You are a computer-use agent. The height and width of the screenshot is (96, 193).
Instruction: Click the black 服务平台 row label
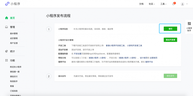tap(62, 62)
